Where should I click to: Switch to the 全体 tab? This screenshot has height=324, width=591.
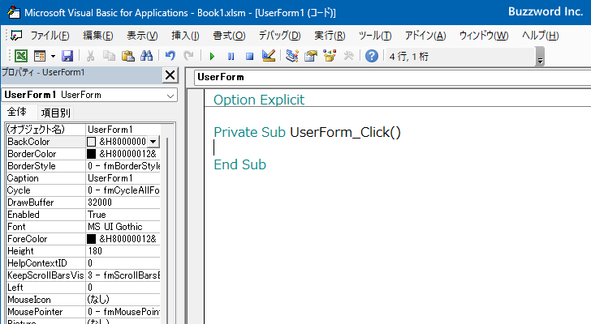coord(17,112)
